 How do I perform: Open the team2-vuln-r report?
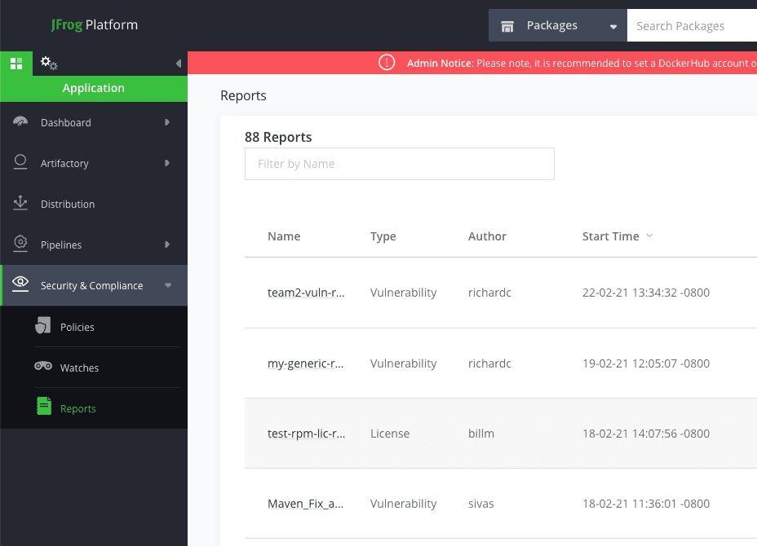306,292
